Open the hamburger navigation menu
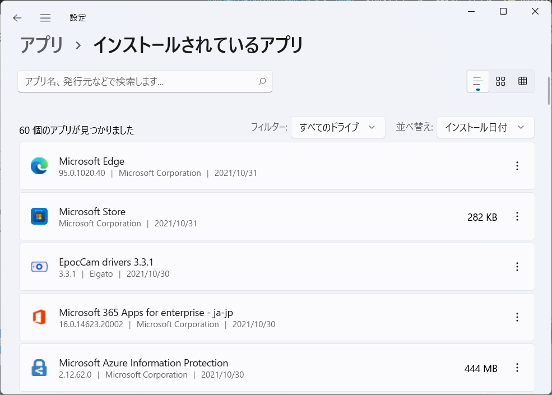This screenshot has width=552, height=395. point(45,18)
